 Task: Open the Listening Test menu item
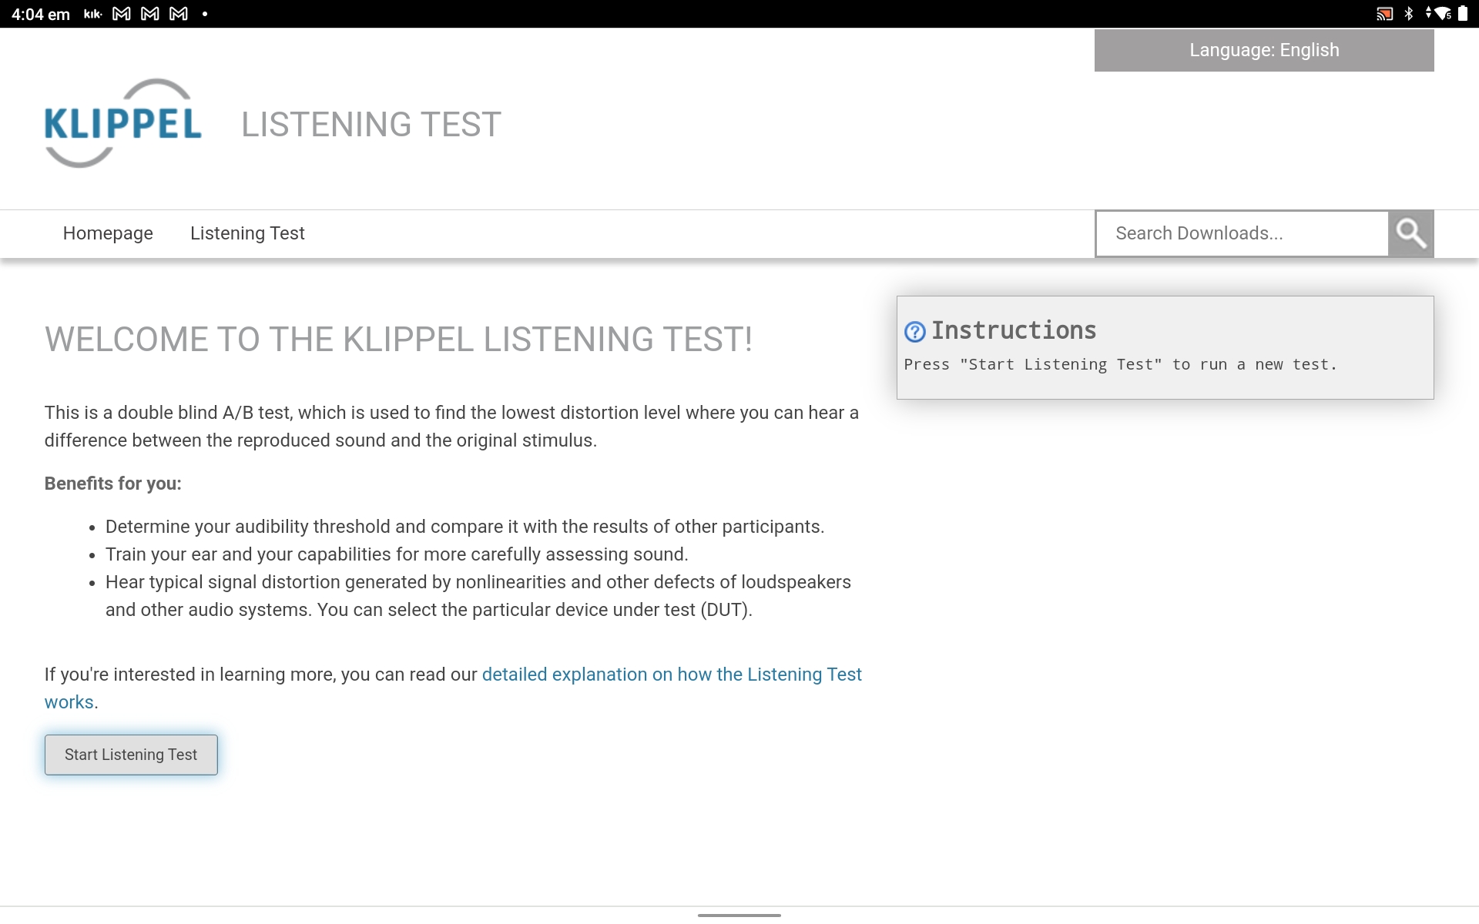point(247,233)
